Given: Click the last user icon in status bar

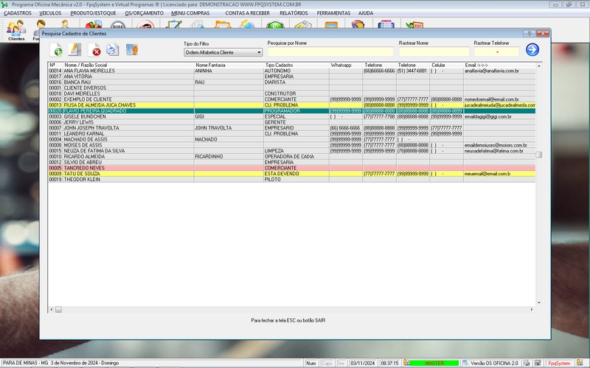Looking at the screenshot, I should (580, 363).
